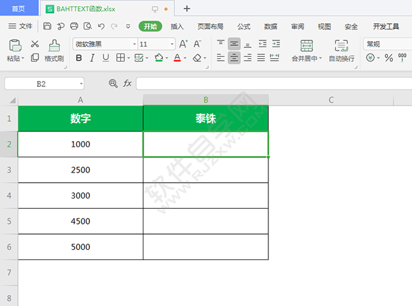The width and height of the screenshot is (412, 306).
Task: Expand Merge and Center options arrow
Action: pos(320,58)
